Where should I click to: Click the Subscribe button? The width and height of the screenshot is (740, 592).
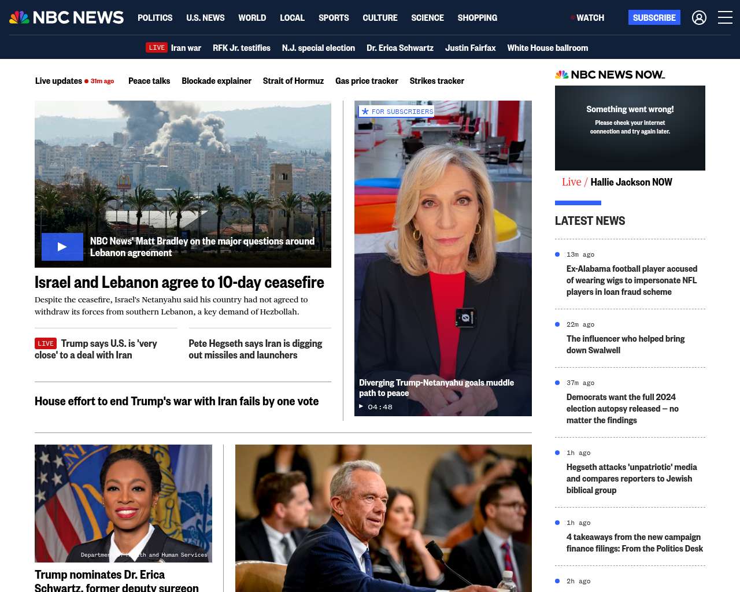click(x=654, y=18)
